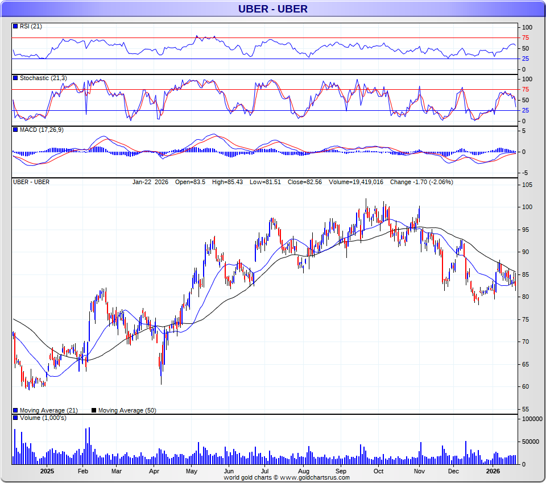Click the May label on the time axis

(x=191, y=471)
